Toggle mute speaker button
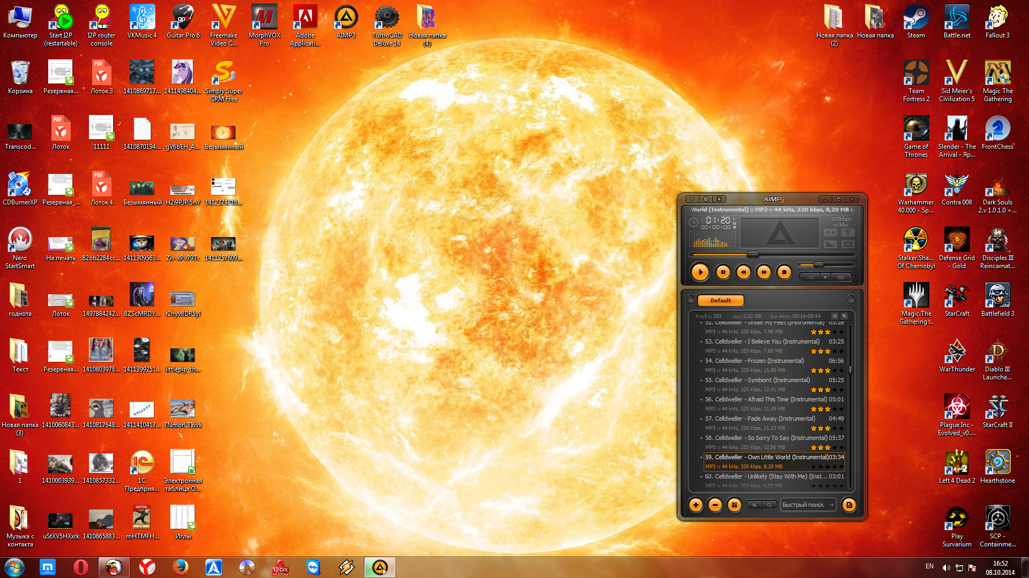The image size is (1029, 578). [826, 277]
